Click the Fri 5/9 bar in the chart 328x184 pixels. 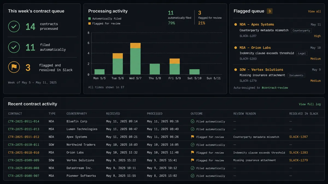pos(175,67)
